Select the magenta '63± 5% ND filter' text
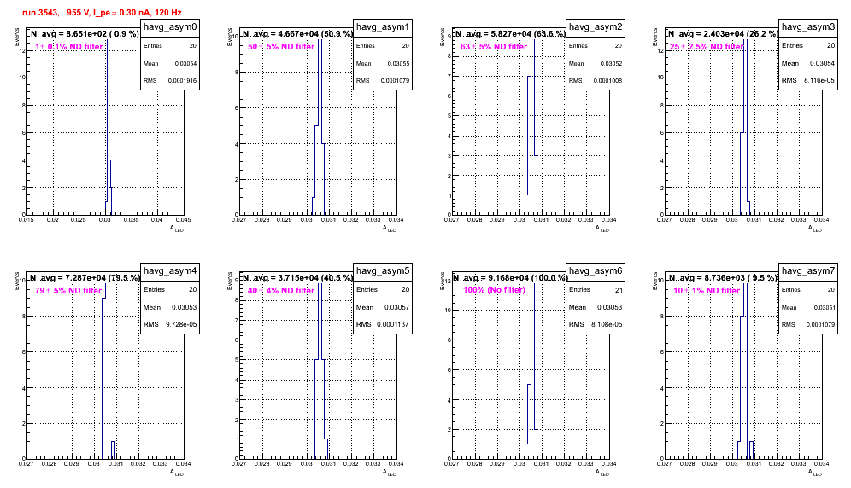 494,47
